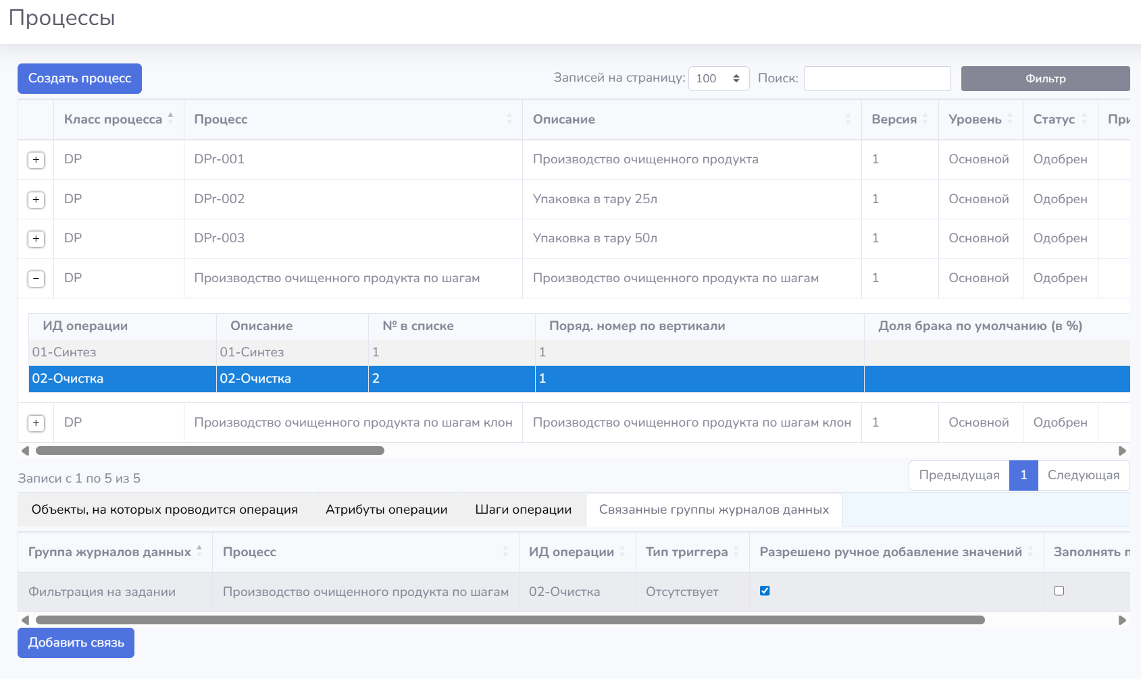Expand the DPr-001 process row
This screenshot has width=1141, height=679.
point(36,160)
